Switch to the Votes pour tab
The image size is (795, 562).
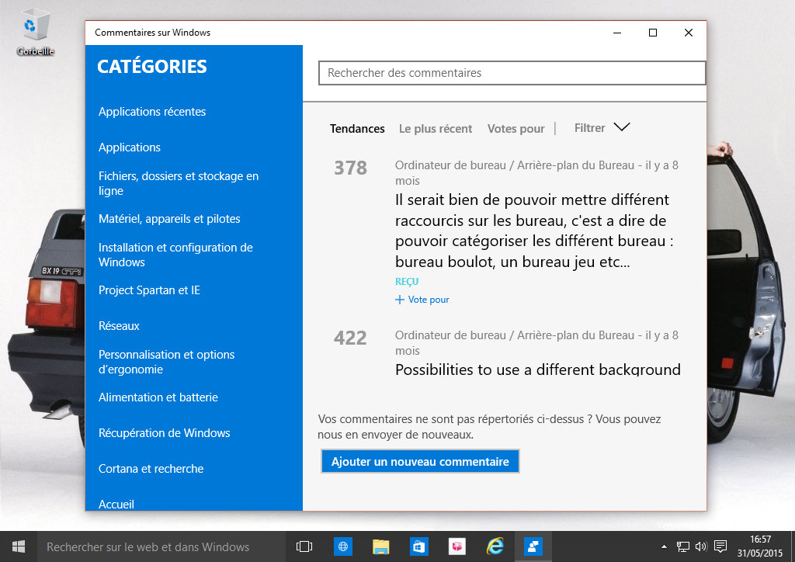click(x=516, y=129)
